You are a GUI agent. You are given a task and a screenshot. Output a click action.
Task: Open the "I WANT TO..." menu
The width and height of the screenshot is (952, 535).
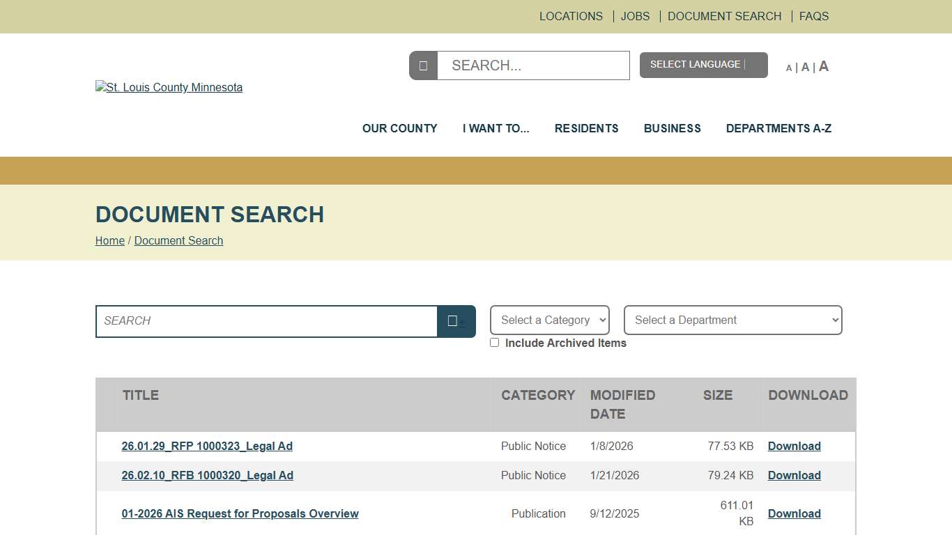pyautogui.click(x=496, y=128)
